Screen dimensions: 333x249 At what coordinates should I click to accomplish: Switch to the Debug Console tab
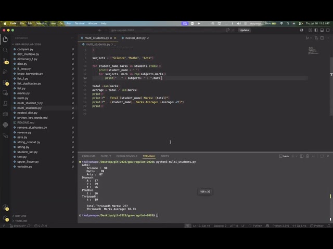[127, 156]
